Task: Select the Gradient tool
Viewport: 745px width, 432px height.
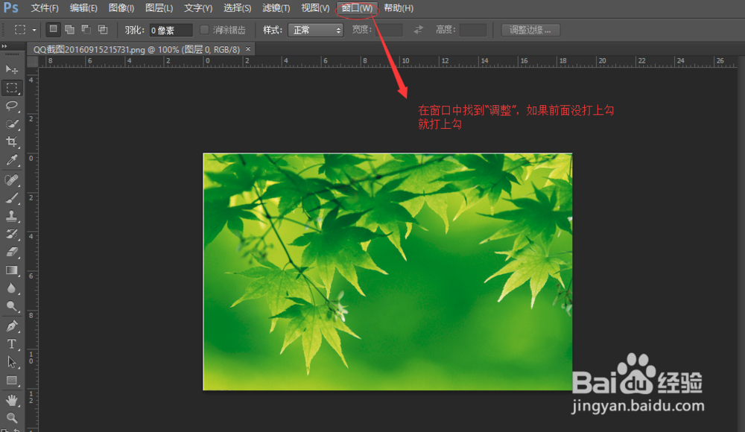Action: click(x=11, y=270)
